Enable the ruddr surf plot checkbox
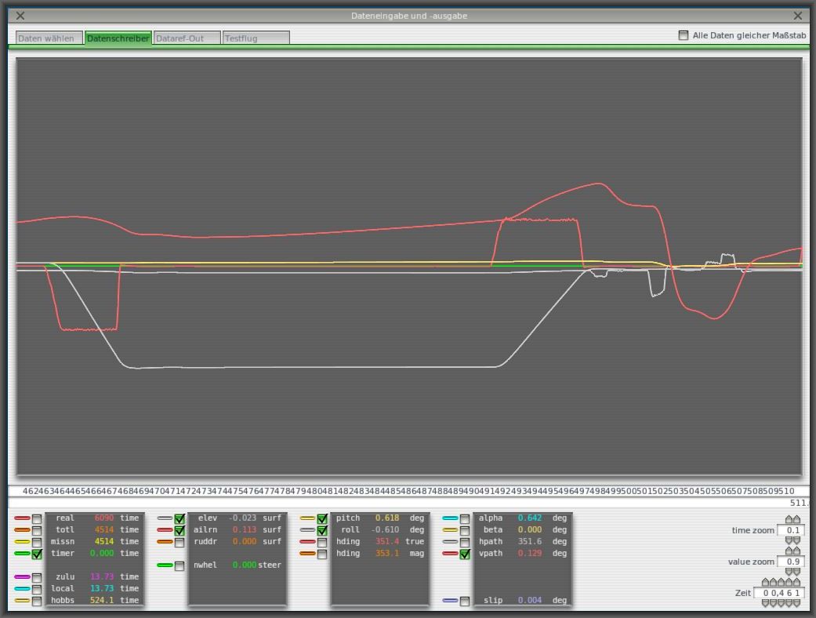 click(180, 542)
